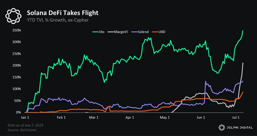Click the Source: DeFiLlama text
The height and width of the screenshot is (136, 257).
(22, 130)
